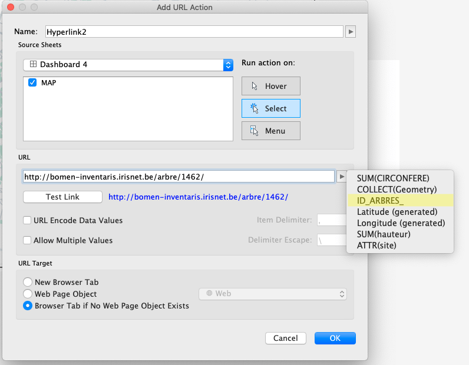Enable URL Encode Data Values

point(27,220)
